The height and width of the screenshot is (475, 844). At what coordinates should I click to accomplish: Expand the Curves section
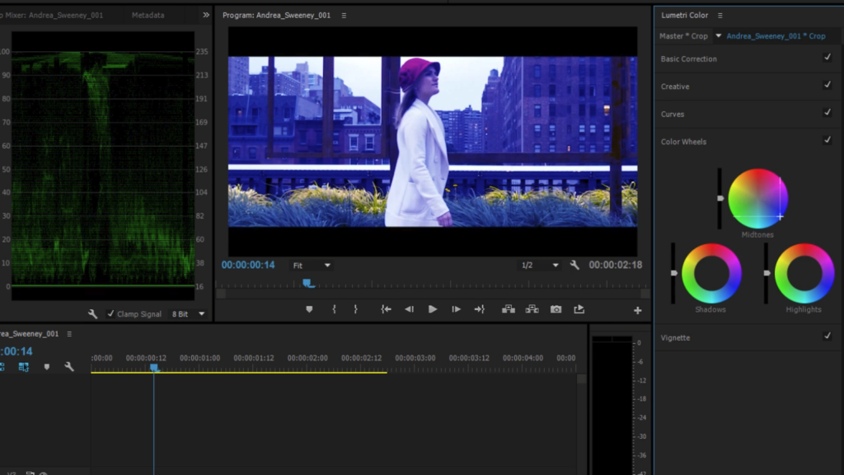[x=673, y=114]
